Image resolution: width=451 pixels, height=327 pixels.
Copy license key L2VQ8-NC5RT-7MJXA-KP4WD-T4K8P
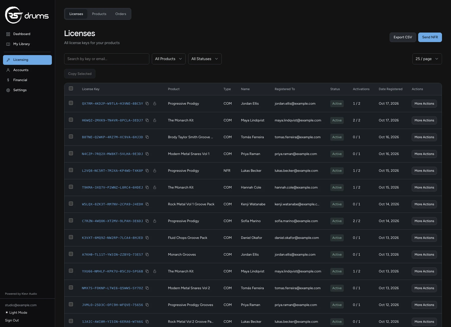[x=147, y=171]
